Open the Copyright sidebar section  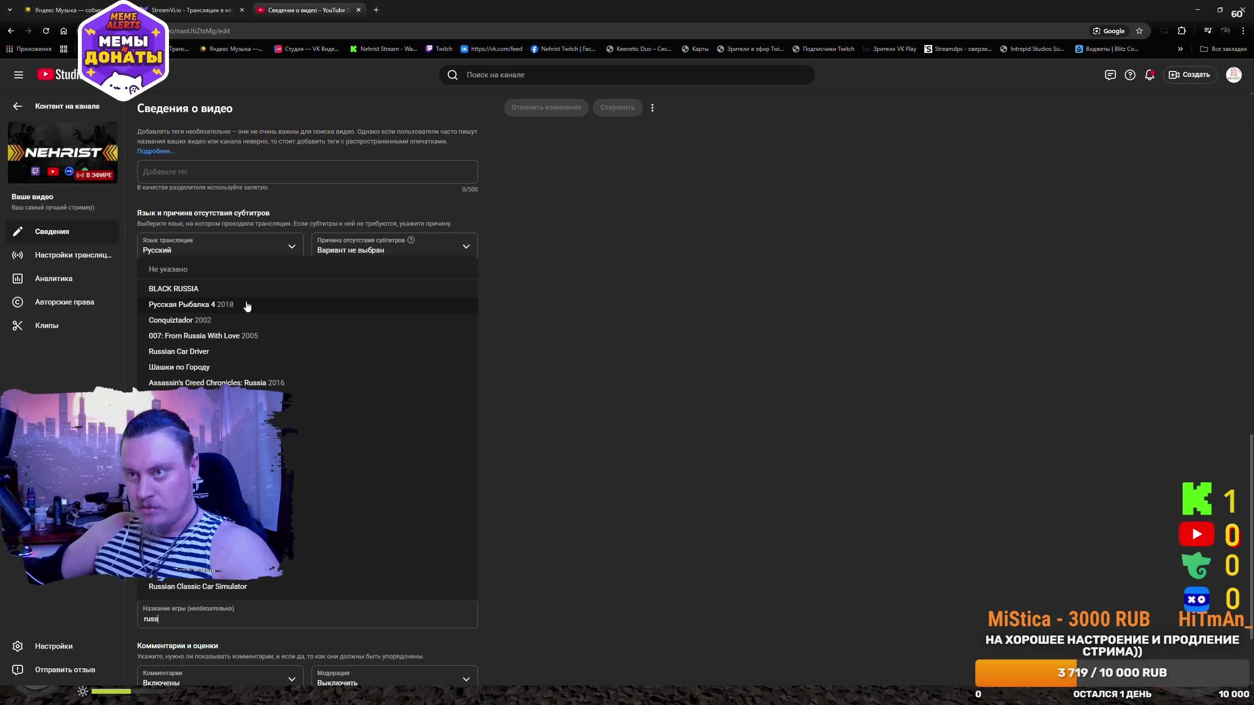coord(64,302)
